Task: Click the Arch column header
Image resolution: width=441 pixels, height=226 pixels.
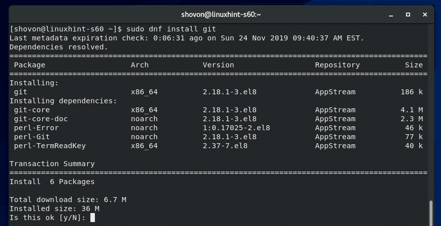Action: coord(139,65)
